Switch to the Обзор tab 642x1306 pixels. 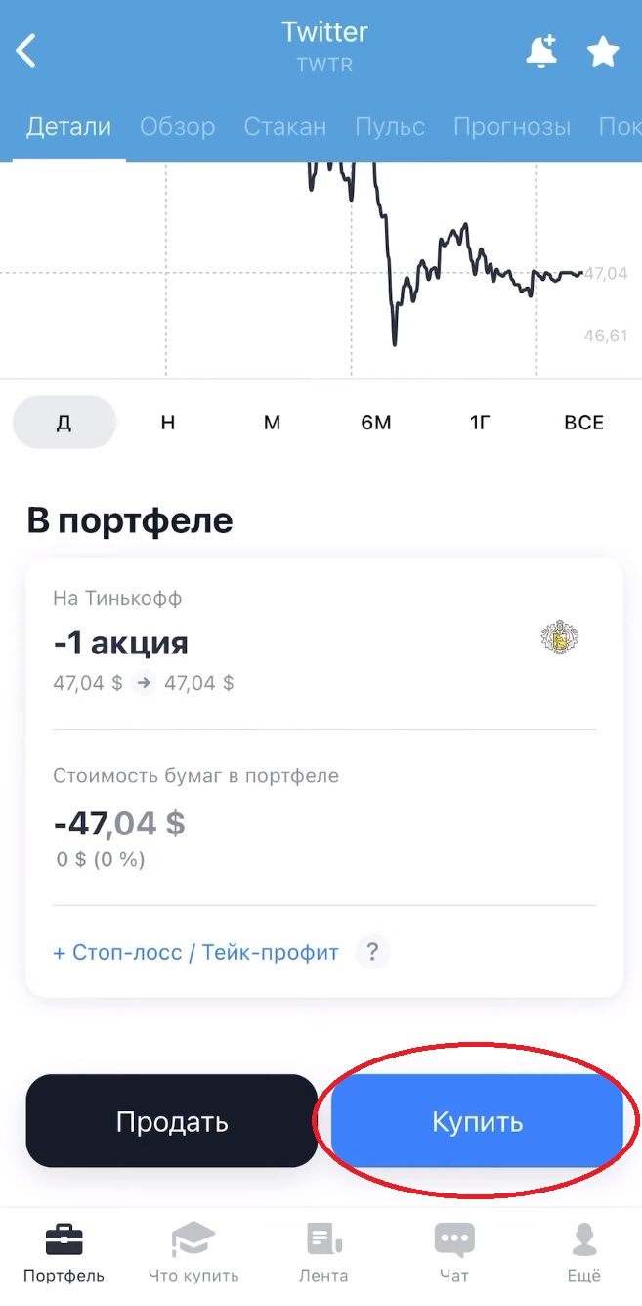[178, 126]
